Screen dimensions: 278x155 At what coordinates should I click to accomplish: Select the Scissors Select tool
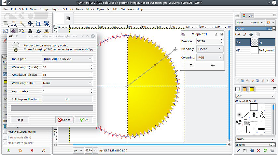click(14, 23)
